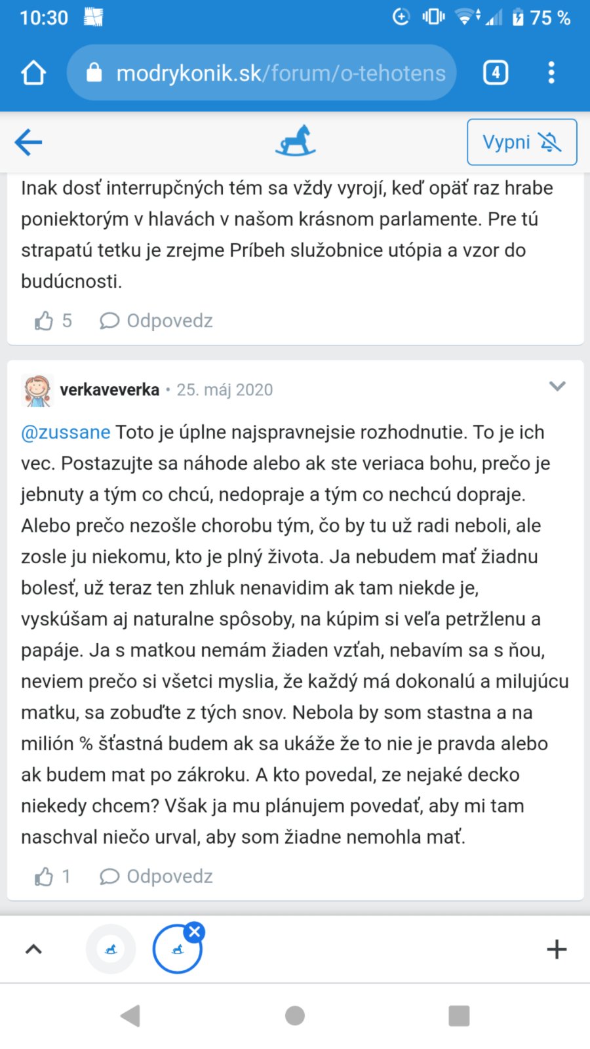
Task: Open the browser tab switcher showing 4
Action: (496, 73)
